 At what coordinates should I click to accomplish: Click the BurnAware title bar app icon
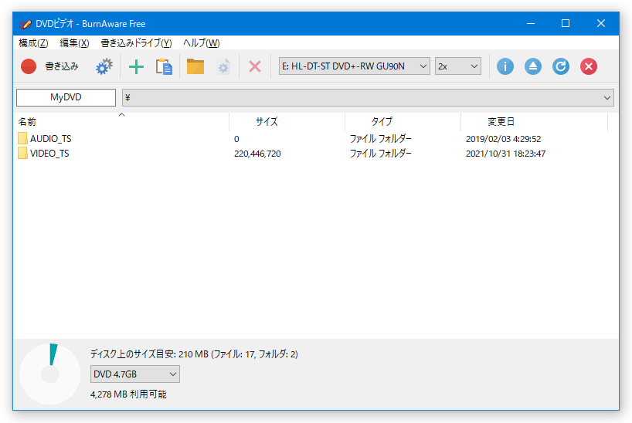(25, 24)
